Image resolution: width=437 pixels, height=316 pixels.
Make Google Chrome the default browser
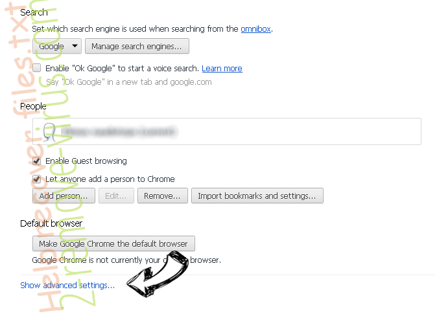point(113,243)
